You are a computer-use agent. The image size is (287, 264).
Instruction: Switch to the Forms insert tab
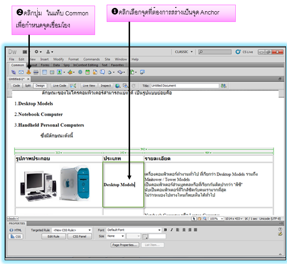[45, 65]
